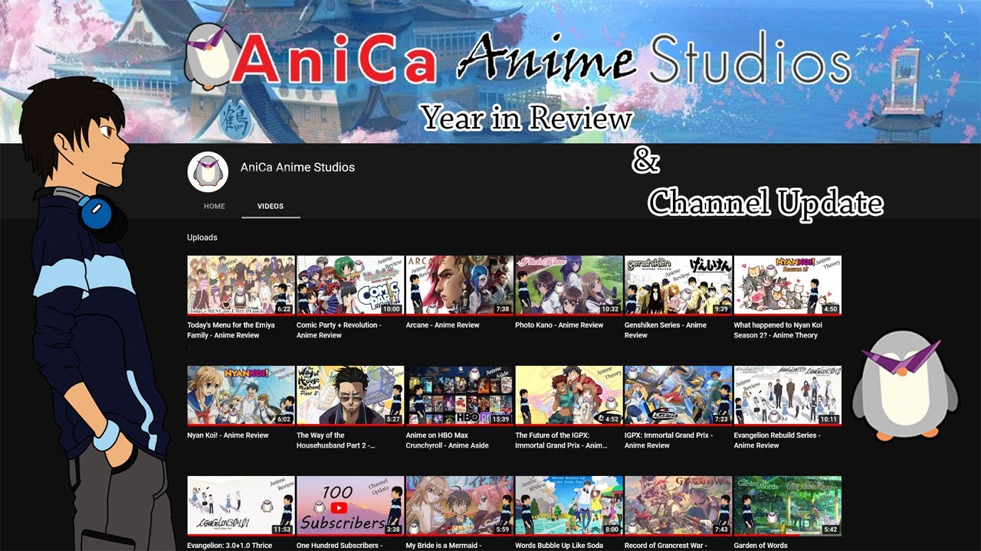This screenshot has height=551, width=981.
Task: Click the title 'Evangelion Rebuild Series - Anime Review'
Action: (777, 440)
